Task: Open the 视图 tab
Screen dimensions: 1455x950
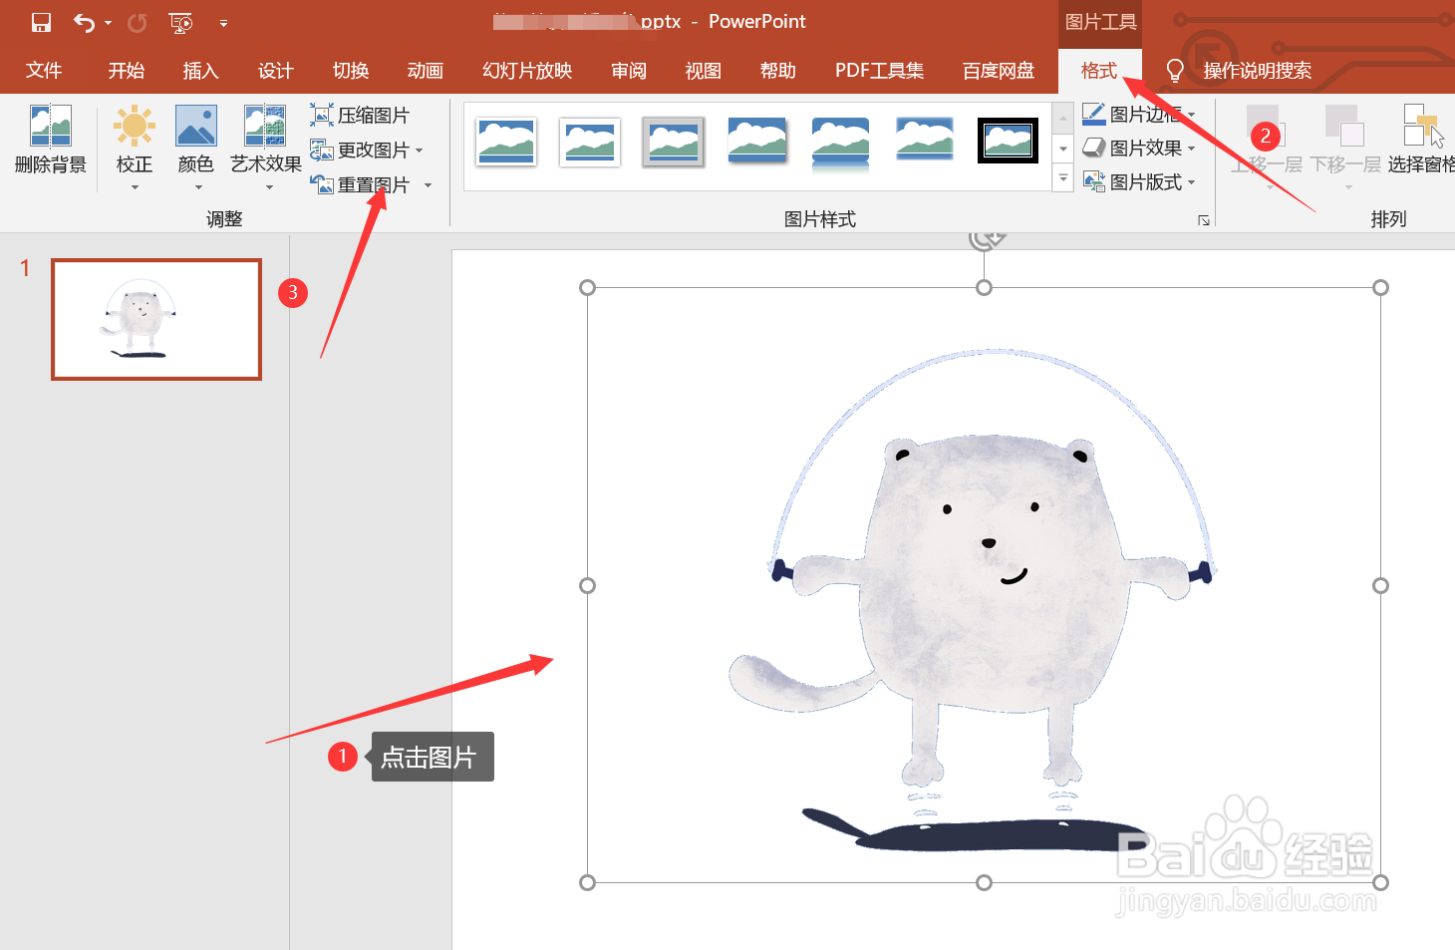Action: pos(704,71)
